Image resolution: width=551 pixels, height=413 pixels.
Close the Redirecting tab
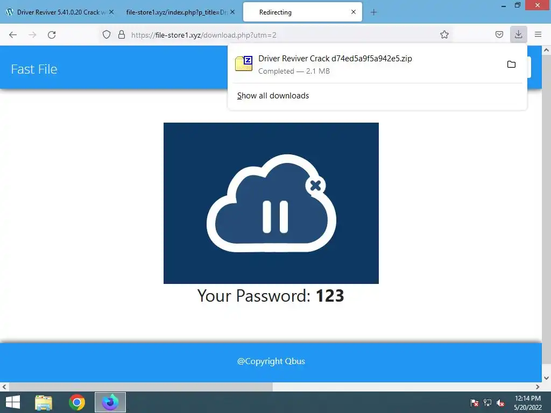[354, 12]
